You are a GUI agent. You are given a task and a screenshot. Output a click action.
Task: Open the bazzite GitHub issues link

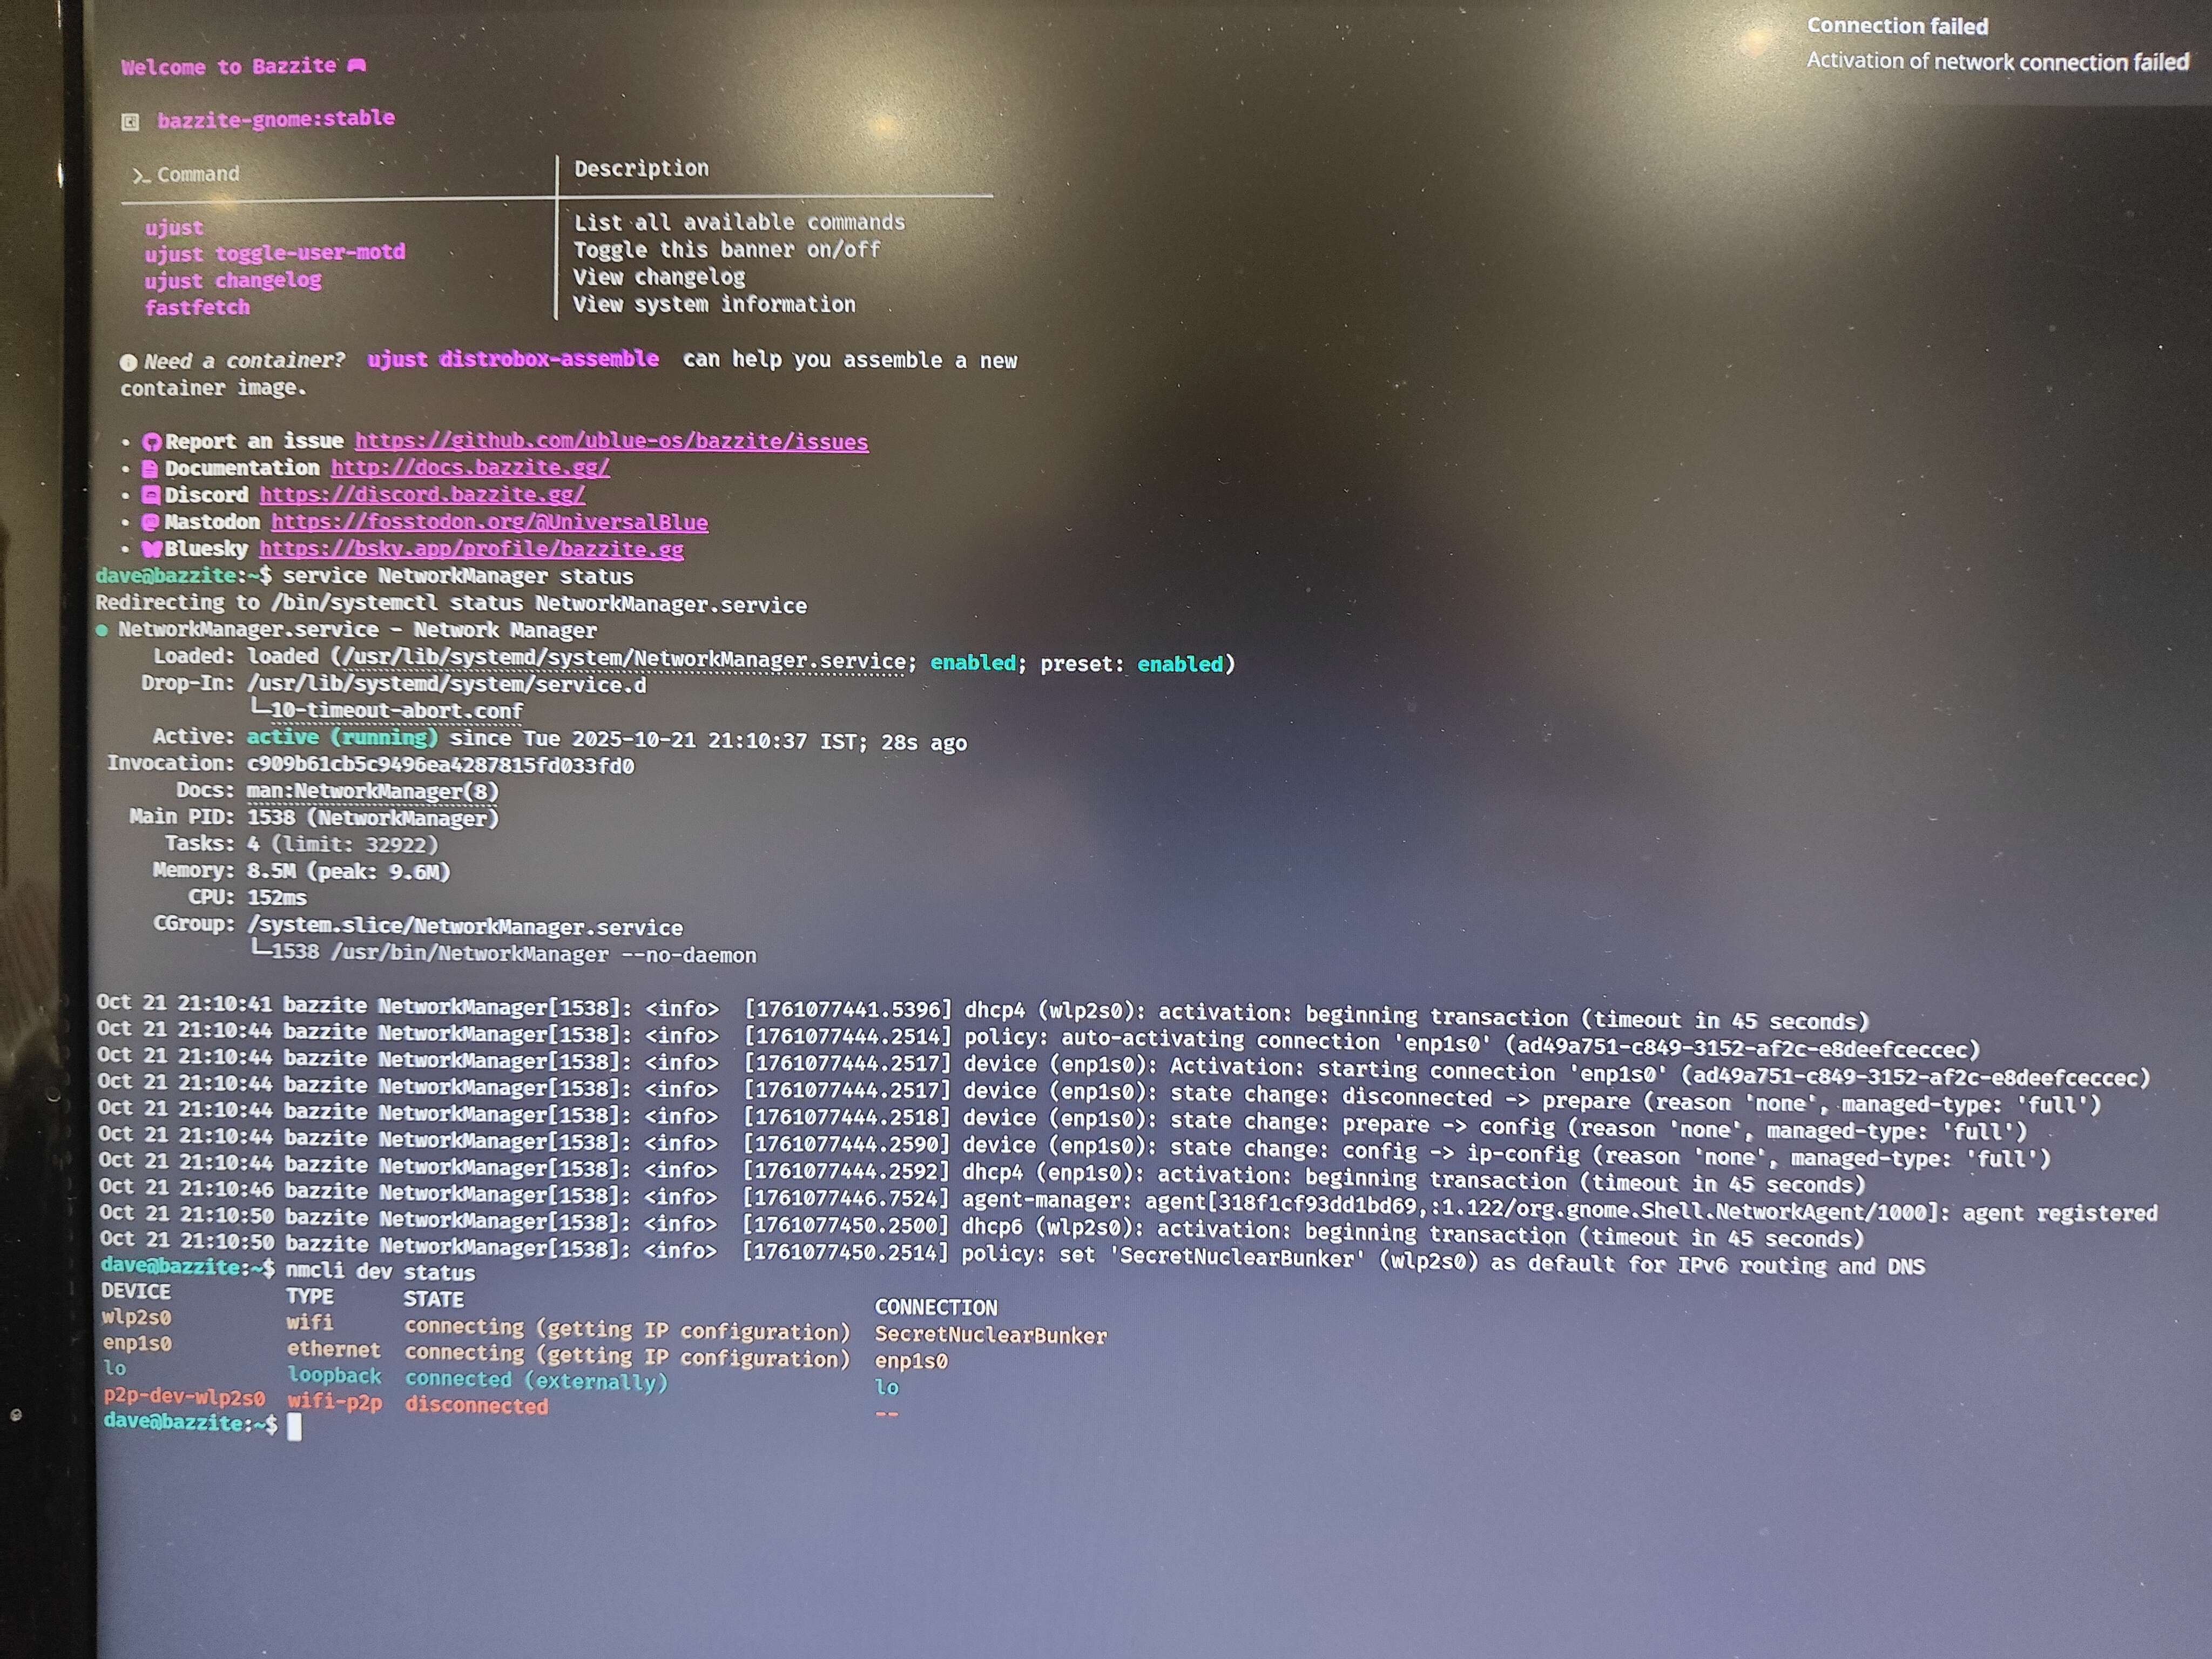pyautogui.click(x=611, y=442)
